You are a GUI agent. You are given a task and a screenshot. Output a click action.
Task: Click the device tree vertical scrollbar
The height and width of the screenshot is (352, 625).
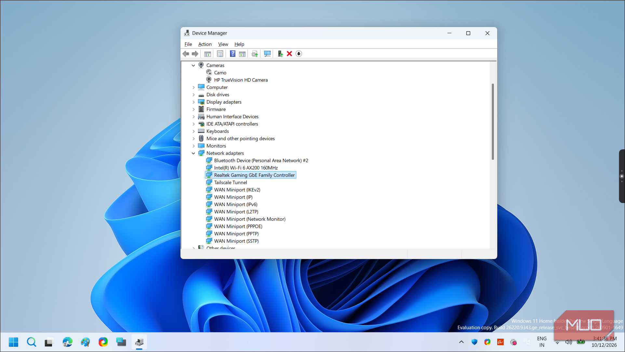point(493,122)
